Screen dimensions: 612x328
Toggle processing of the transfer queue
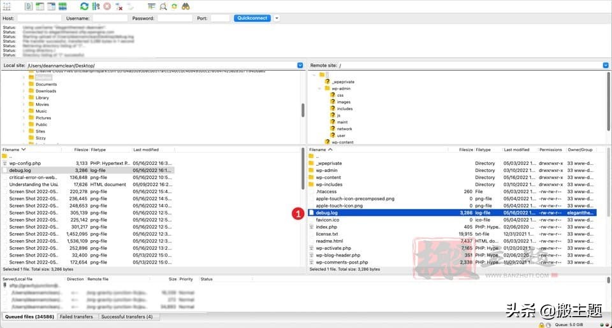[96, 6]
